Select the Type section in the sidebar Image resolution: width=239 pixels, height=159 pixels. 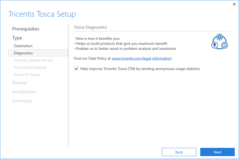[17, 38]
